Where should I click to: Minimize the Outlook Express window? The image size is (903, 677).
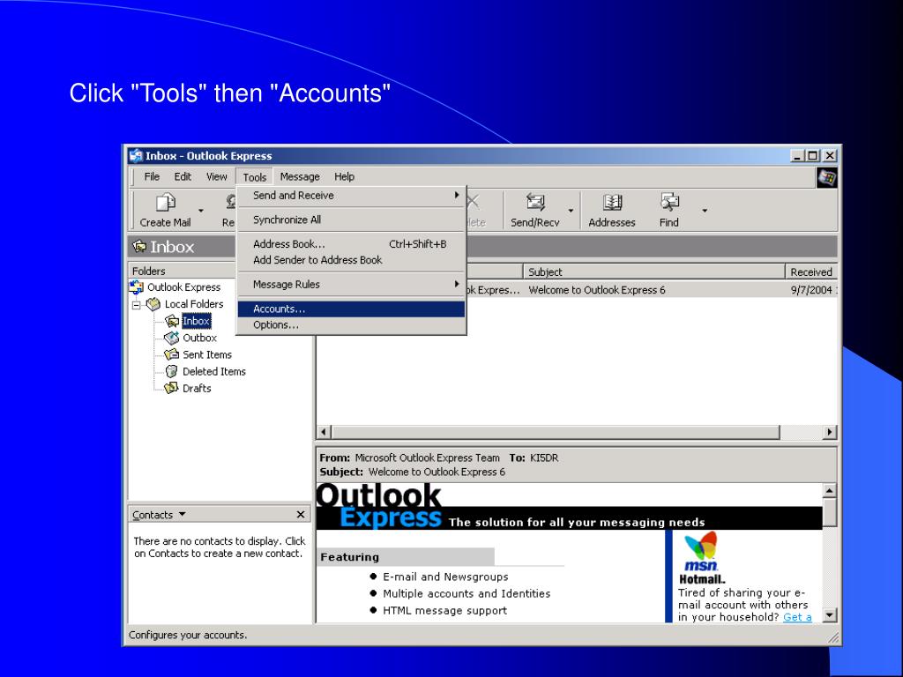pyautogui.click(x=797, y=155)
